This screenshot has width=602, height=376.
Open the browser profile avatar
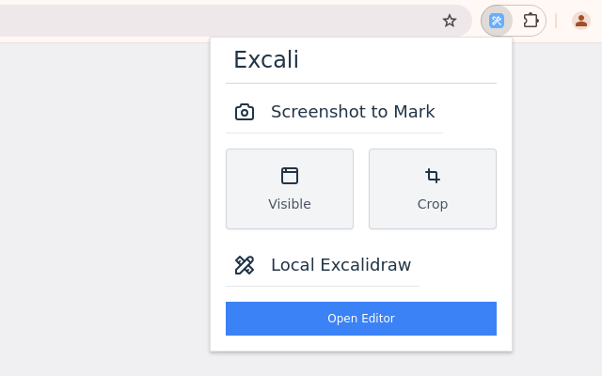tap(581, 21)
